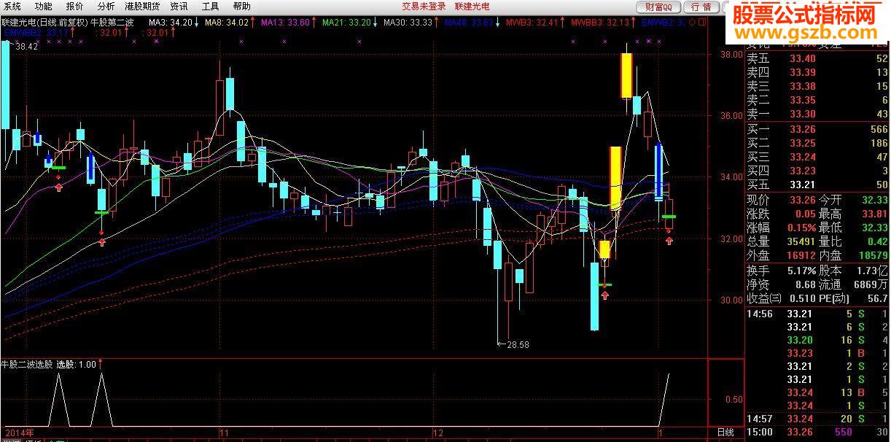Click the first red buy arrow near chart start
Viewport: 891px width, 442px height.
(x=59, y=188)
